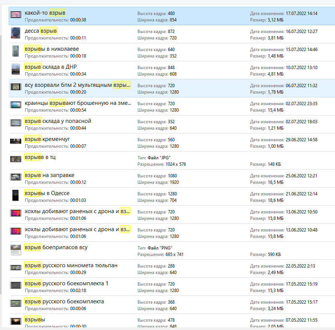Click the date '29.06.2022 14:58'
The height and width of the screenshot is (330, 335).
(302, 140)
